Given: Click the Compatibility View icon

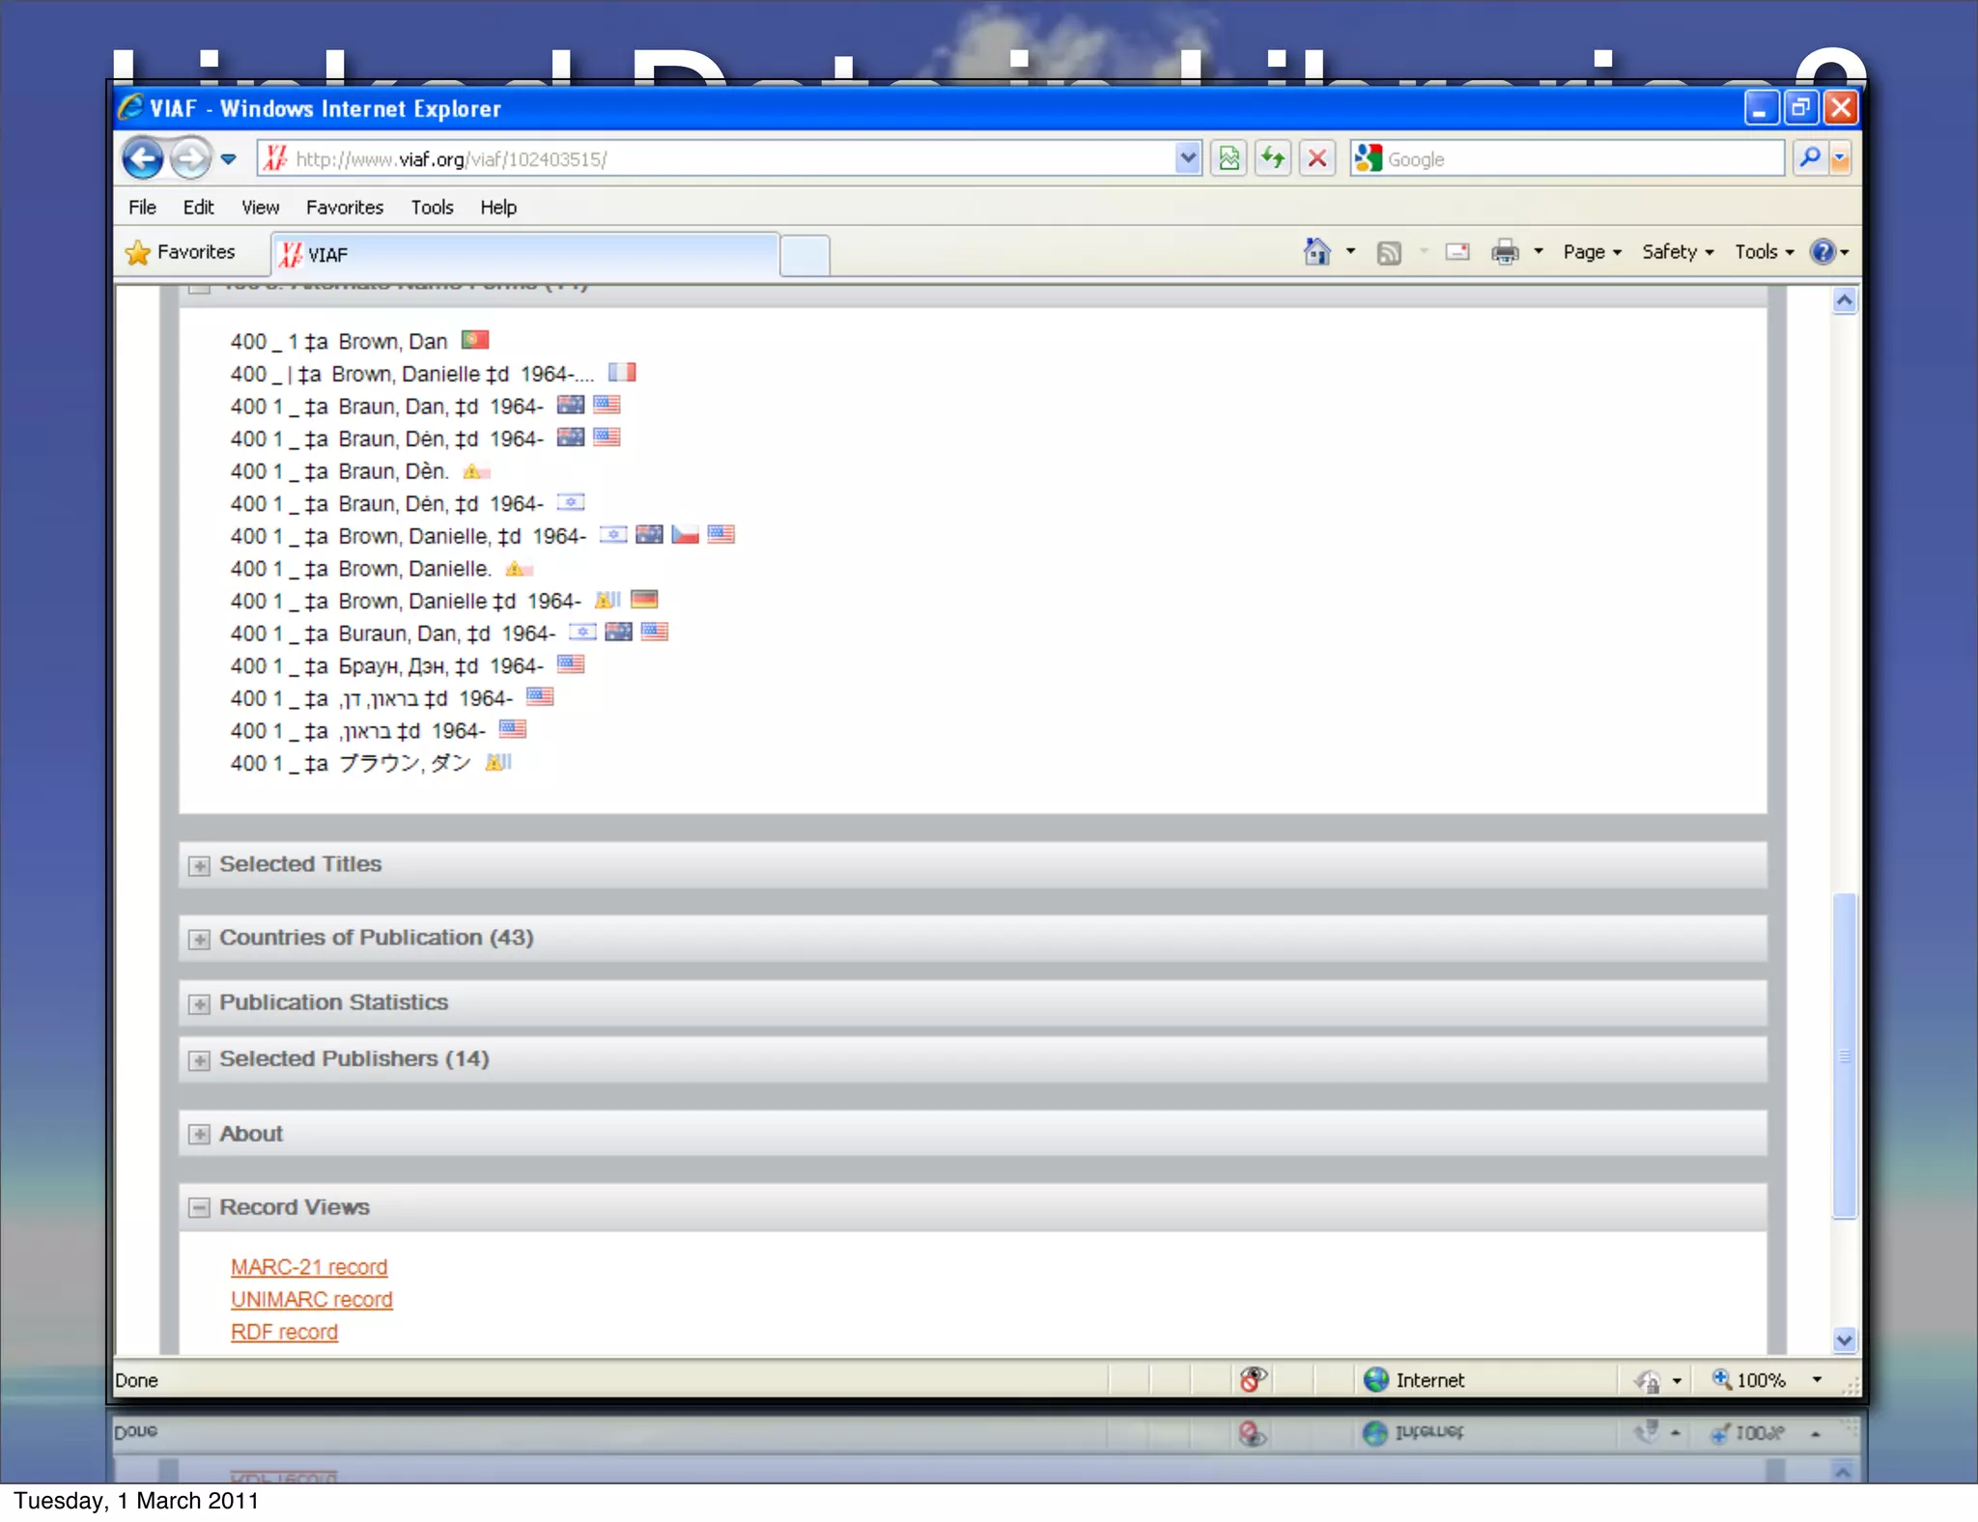Looking at the screenshot, I should pos(1229,158).
